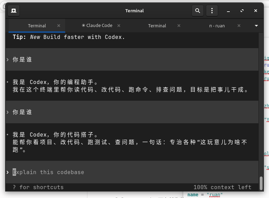Click the 100% context left status
The image size is (269, 198).
223,187
